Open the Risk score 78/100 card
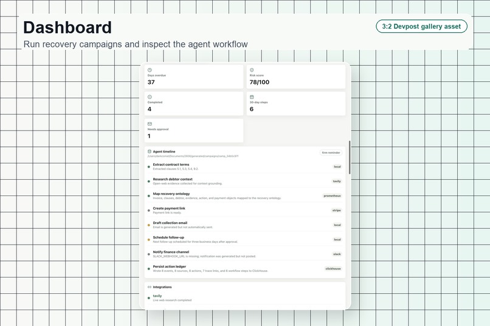 [x=296, y=76]
